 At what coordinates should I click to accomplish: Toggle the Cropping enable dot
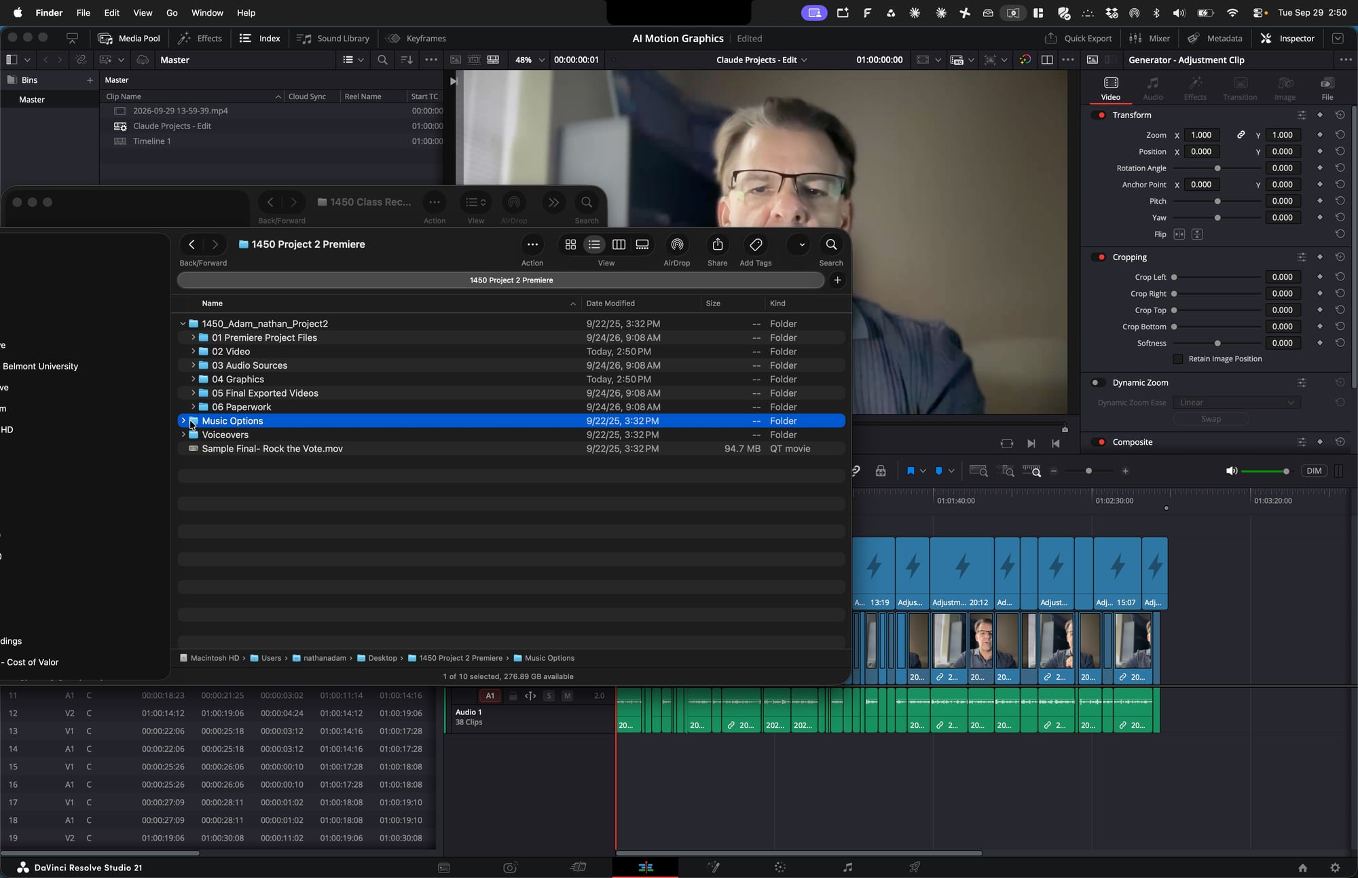click(x=1100, y=257)
